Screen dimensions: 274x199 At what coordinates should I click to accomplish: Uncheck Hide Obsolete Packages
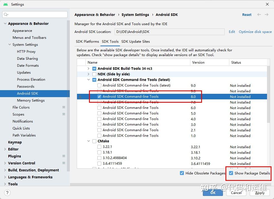182,173
